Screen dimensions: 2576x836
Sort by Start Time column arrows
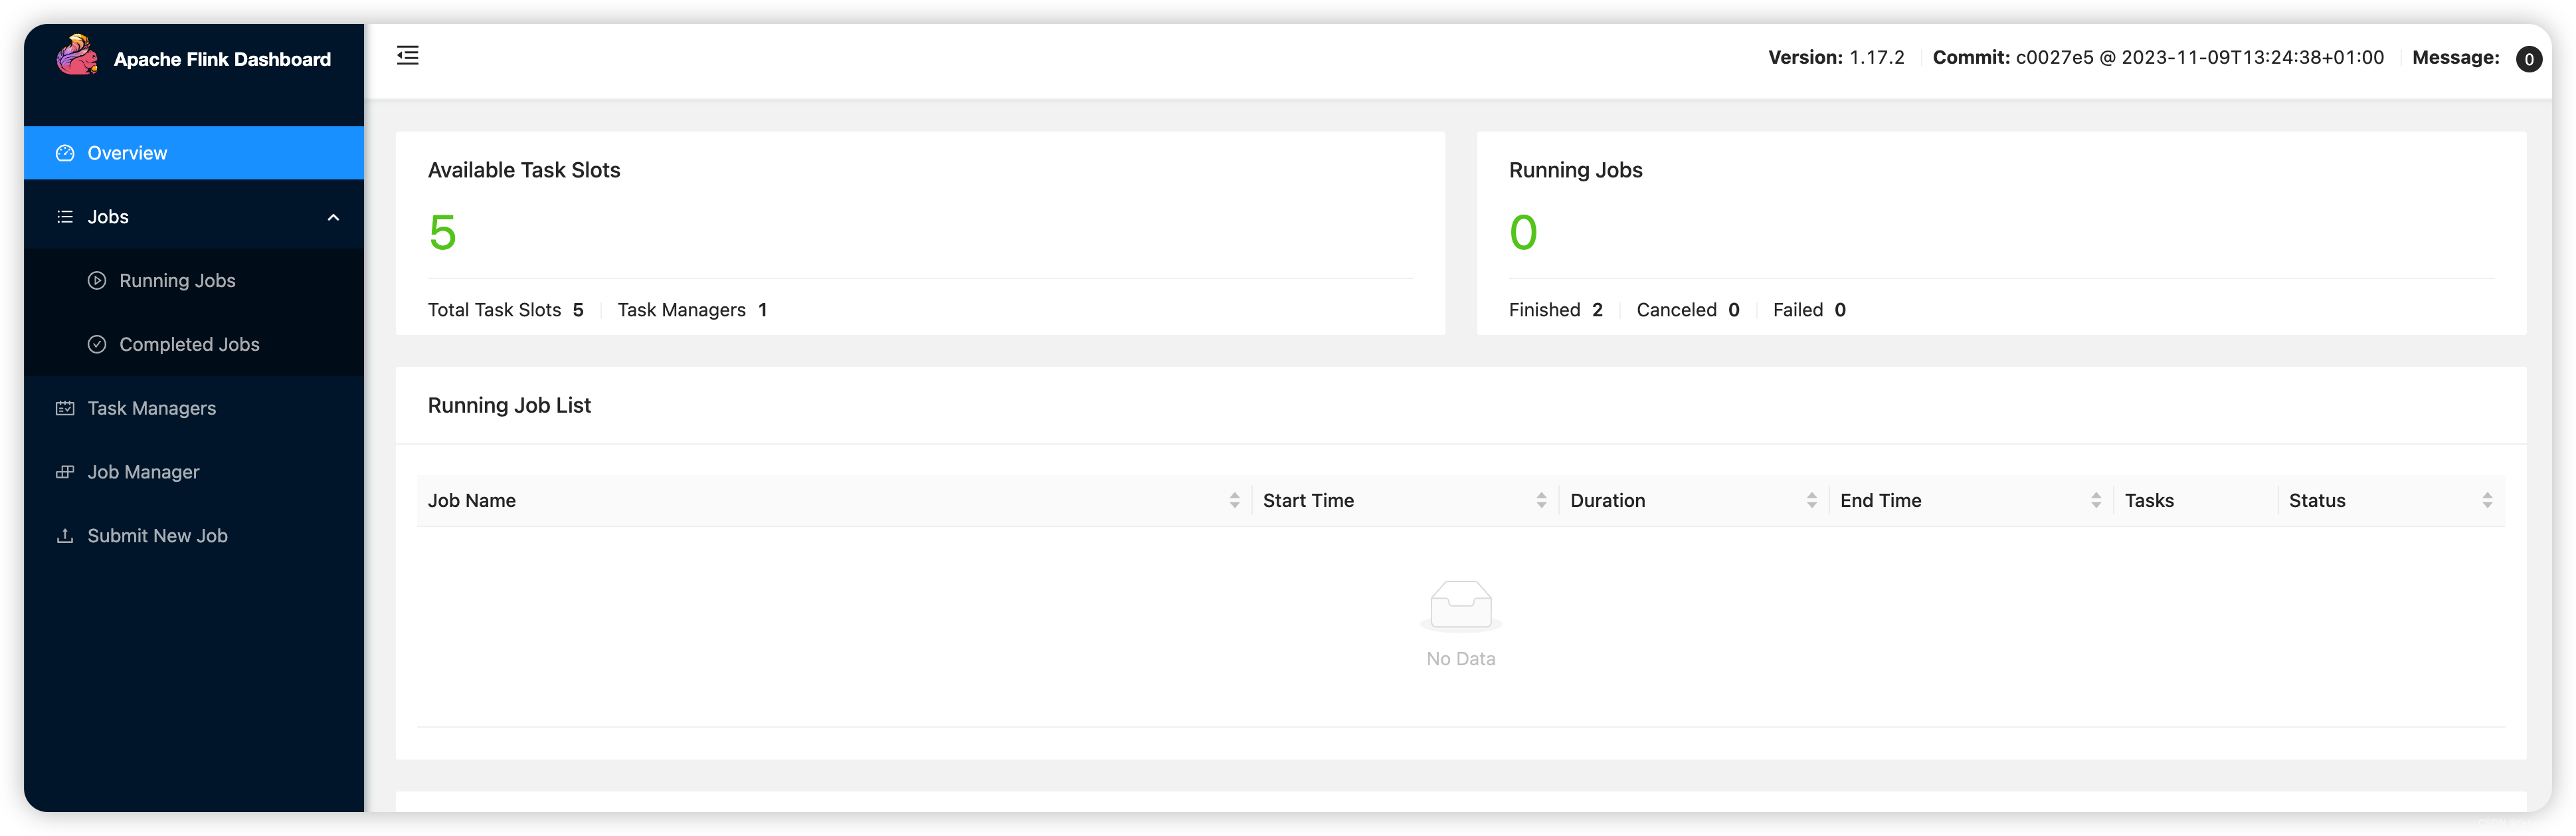pyautogui.click(x=1541, y=501)
